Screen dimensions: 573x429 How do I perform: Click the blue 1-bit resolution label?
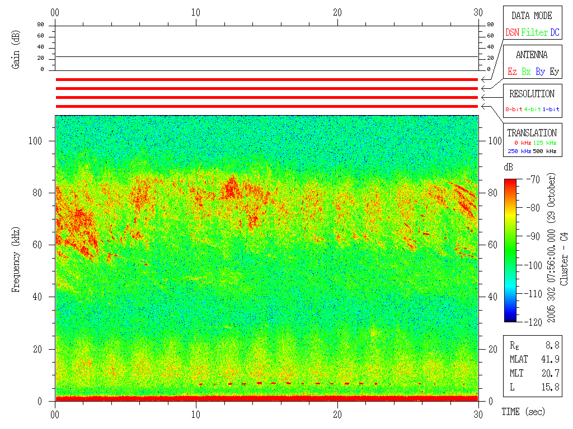[551, 109]
